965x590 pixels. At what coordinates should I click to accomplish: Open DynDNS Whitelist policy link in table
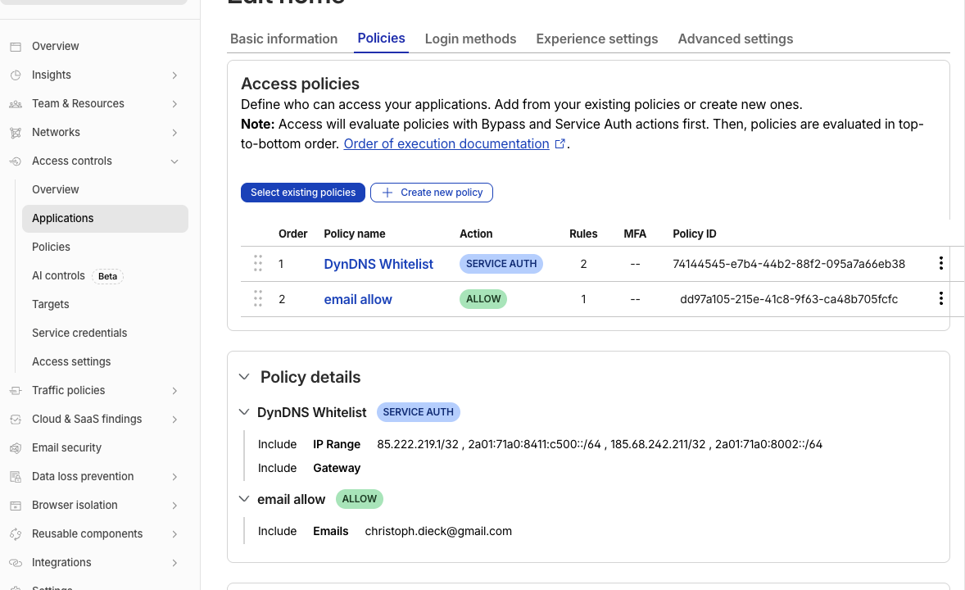pyautogui.click(x=378, y=264)
